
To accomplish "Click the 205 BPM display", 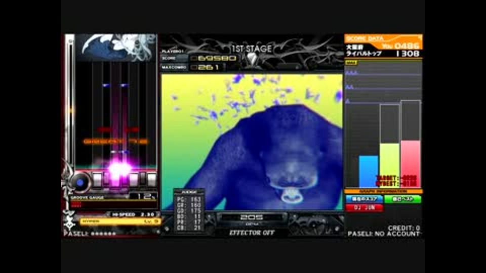I will coord(252,217).
